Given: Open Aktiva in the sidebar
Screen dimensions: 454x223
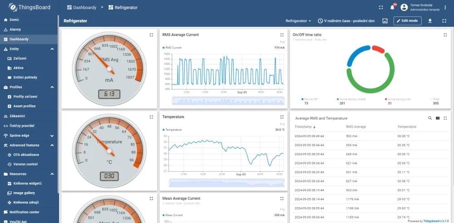Looking at the screenshot, I should coord(29,68).
